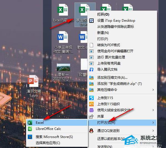
Task: Choose 设置 iTop Easy Desktop
Action: click(116, 21)
